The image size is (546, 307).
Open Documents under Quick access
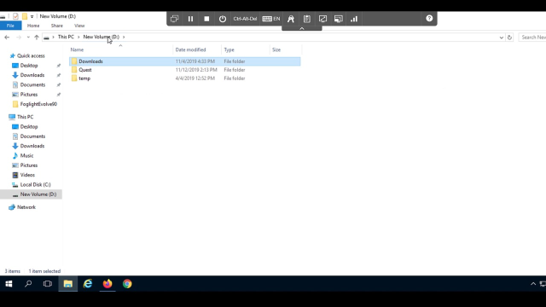tap(32, 85)
